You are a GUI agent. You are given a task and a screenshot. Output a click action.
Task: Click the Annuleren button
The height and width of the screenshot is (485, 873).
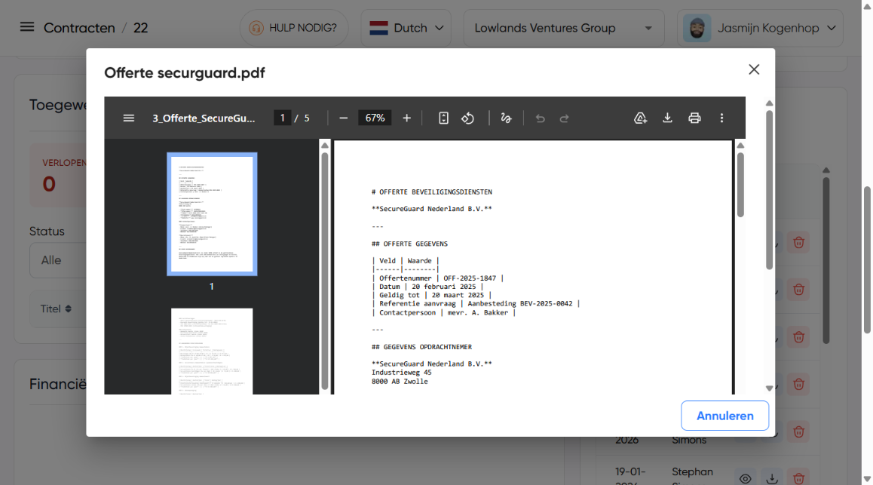[724, 416]
